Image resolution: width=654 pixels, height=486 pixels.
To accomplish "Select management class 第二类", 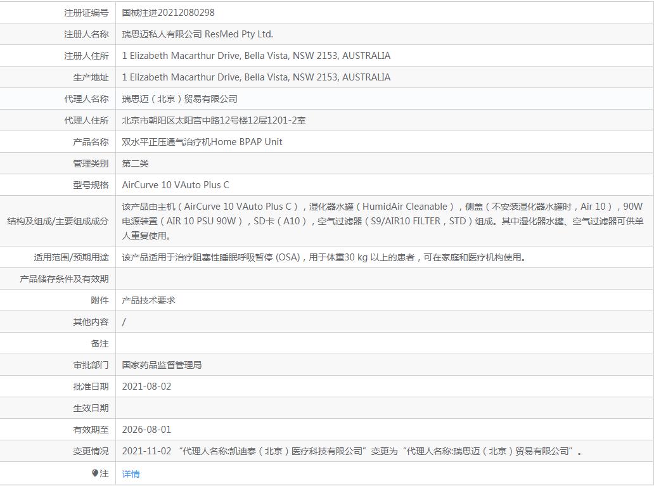I will (135, 163).
